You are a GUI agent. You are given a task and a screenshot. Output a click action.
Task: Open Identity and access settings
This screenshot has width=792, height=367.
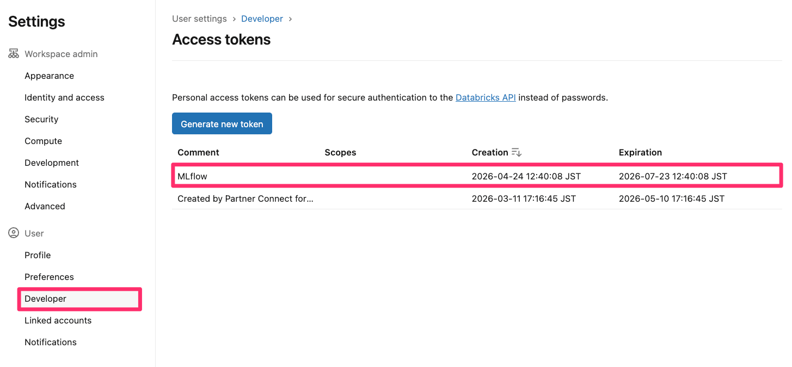[64, 97]
